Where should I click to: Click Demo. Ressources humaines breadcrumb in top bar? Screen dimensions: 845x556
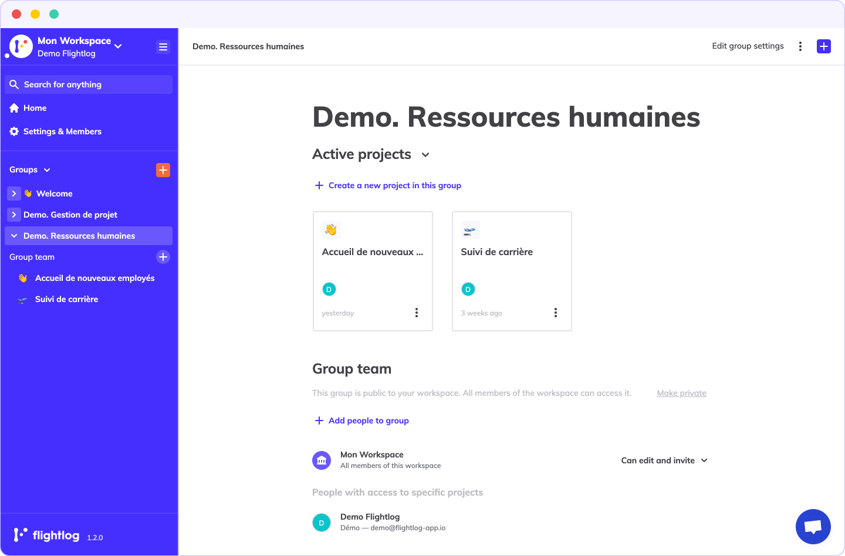[x=248, y=46]
